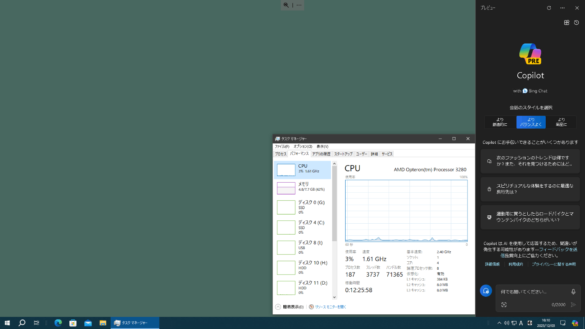Choose the fashion trend suggestion card
This screenshot has height=329, width=585.
click(x=530, y=161)
